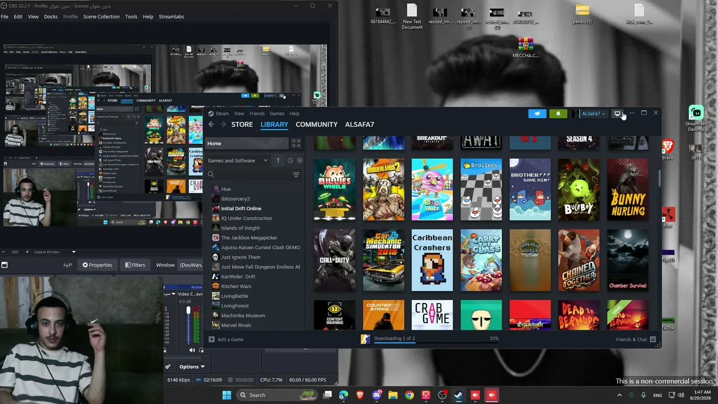Open panels (6) folder on desktop

pos(582,15)
